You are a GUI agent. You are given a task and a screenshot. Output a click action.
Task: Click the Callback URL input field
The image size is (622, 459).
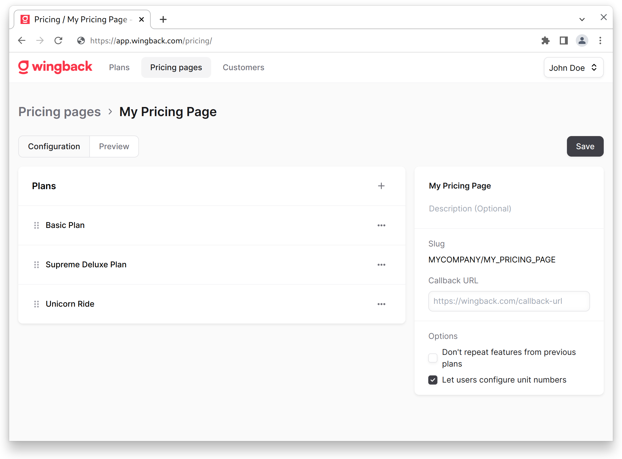pos(509,301)
